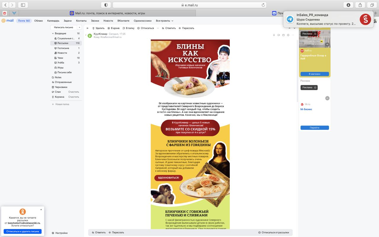Image resolution: width=379 pixels, height=237 pixels.
Task: Open the Календарь tab in top navigation
Action: pos(53,21)
